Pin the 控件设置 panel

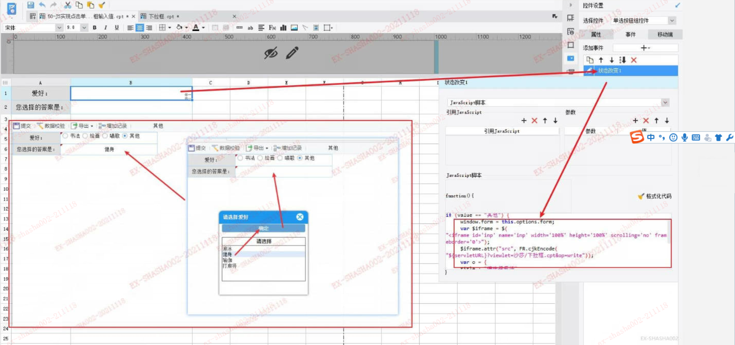click(678, 5)
